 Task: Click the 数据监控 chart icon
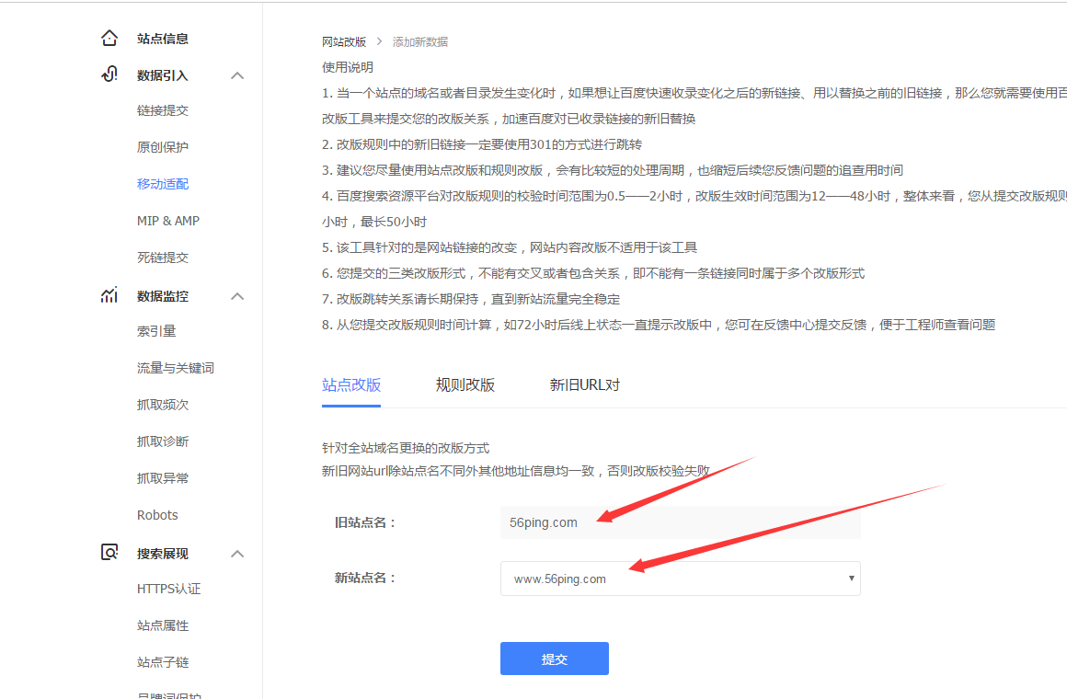pyautogui.click(x=109, y=295)
